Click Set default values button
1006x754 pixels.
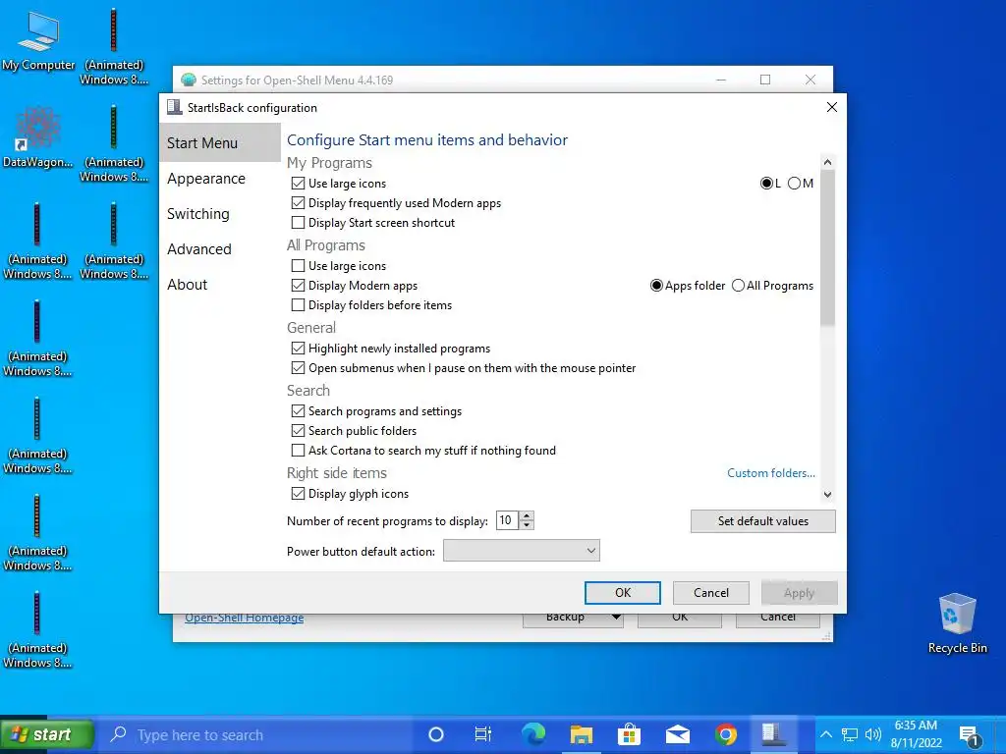pos(762,521)
